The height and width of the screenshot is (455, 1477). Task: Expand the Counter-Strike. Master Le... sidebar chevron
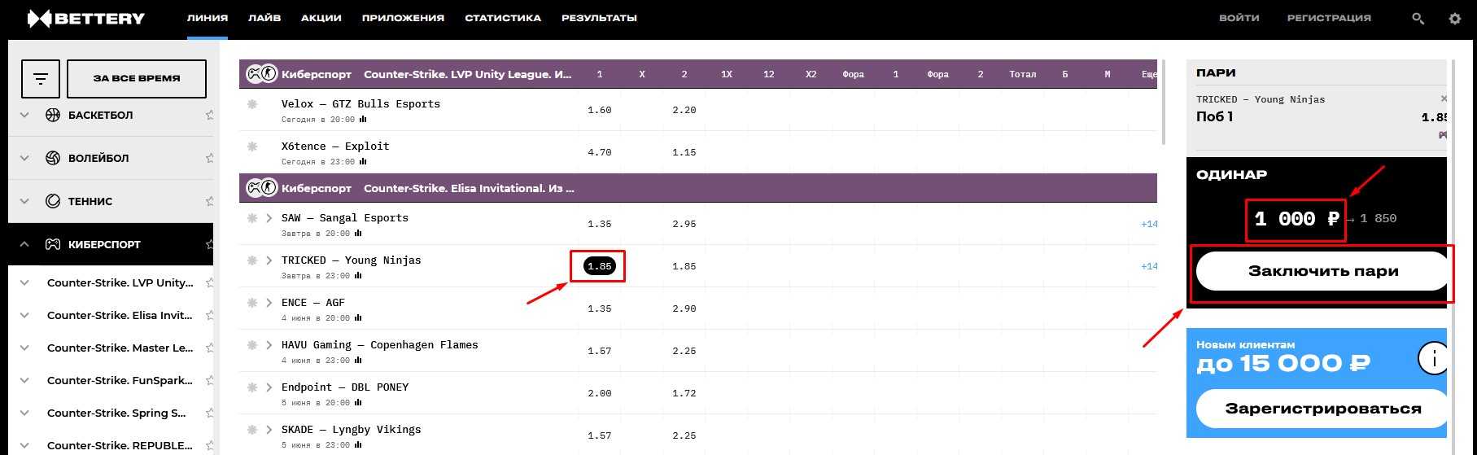coord(24,348)
